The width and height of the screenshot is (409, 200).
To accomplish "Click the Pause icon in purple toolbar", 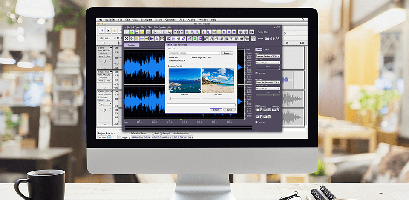I will pyautogui.click(x=224, y=32).
